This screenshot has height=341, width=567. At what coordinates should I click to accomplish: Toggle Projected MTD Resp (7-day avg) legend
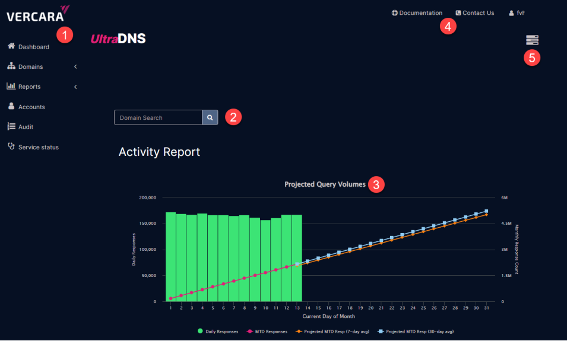coord(332,332)
